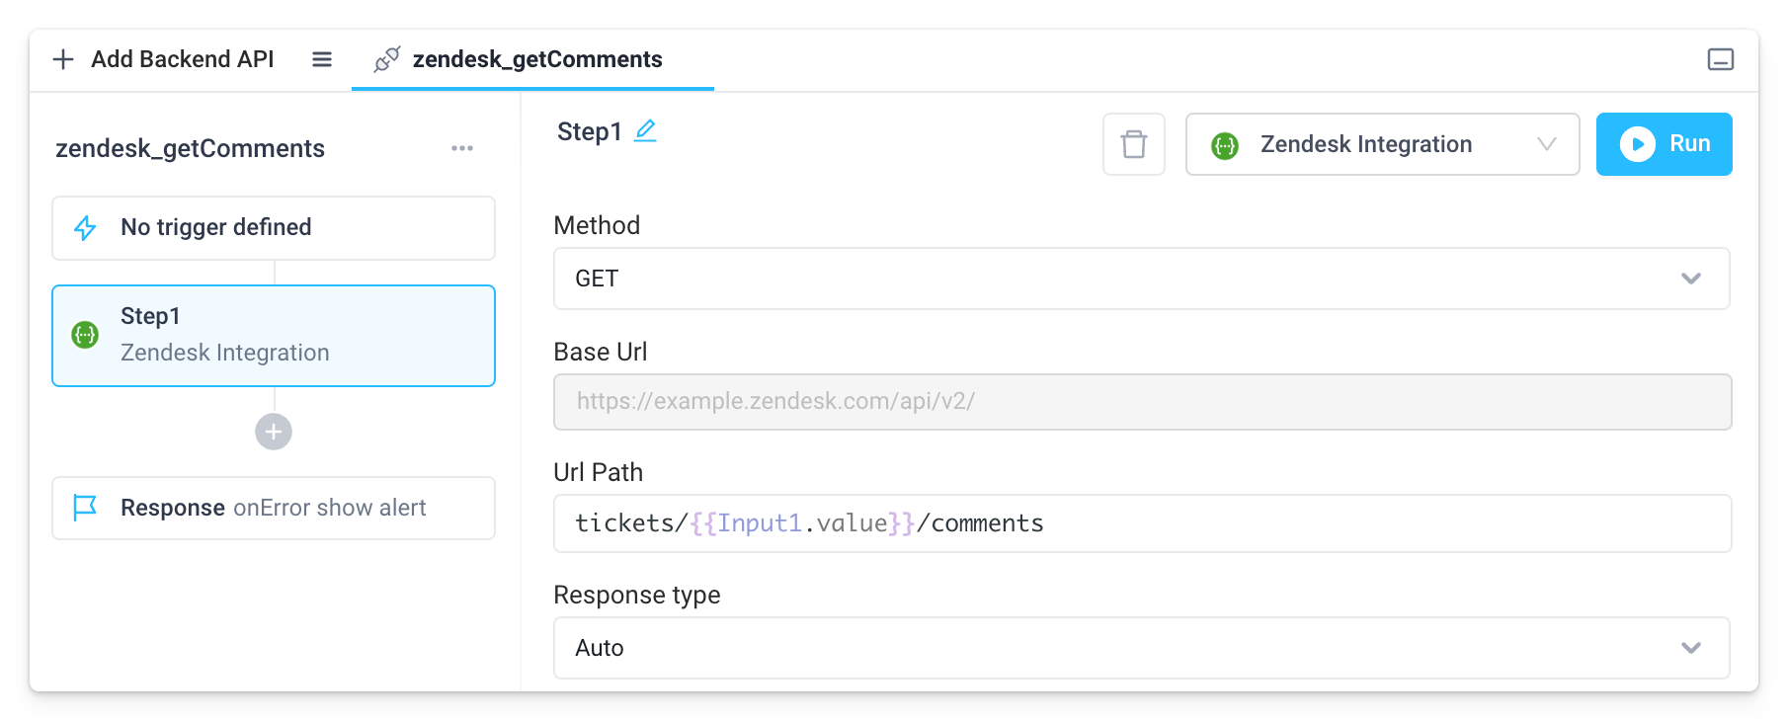Open the Method dropdown showing GET
1788x721 pixels.
[1141, 279]
